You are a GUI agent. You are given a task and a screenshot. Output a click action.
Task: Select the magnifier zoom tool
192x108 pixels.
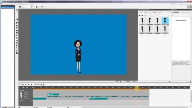pyautogui.click(x=17, y=48)
